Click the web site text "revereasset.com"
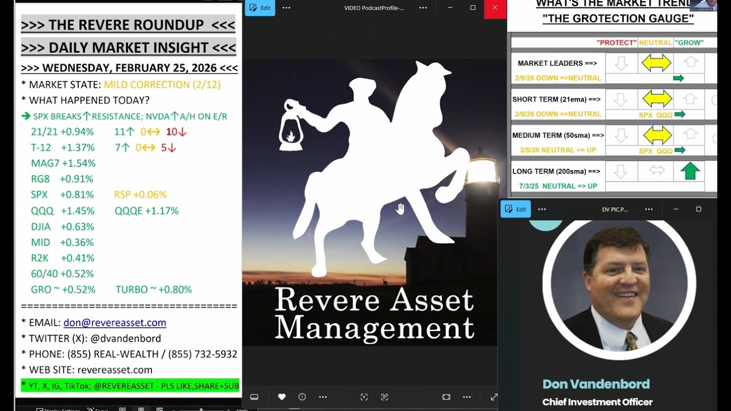The width and height of the screenshot is (731, 411). tap(115, 370)
